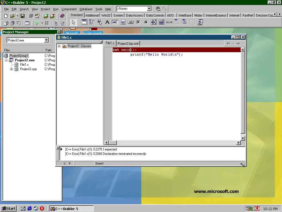The width and height of the screenshot is (282, 212).
Task: Click the New file toolbar icon
Action: 6,16
